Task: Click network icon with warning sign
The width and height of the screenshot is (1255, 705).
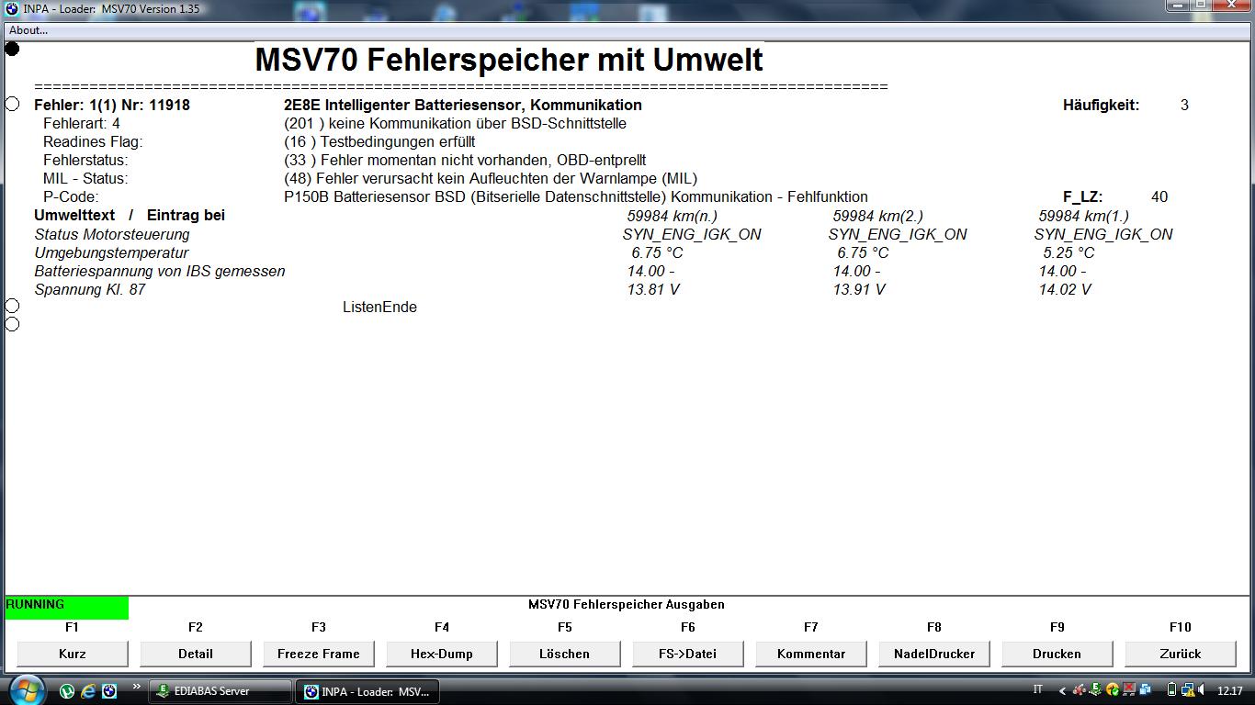Action: pos(1188,689)
